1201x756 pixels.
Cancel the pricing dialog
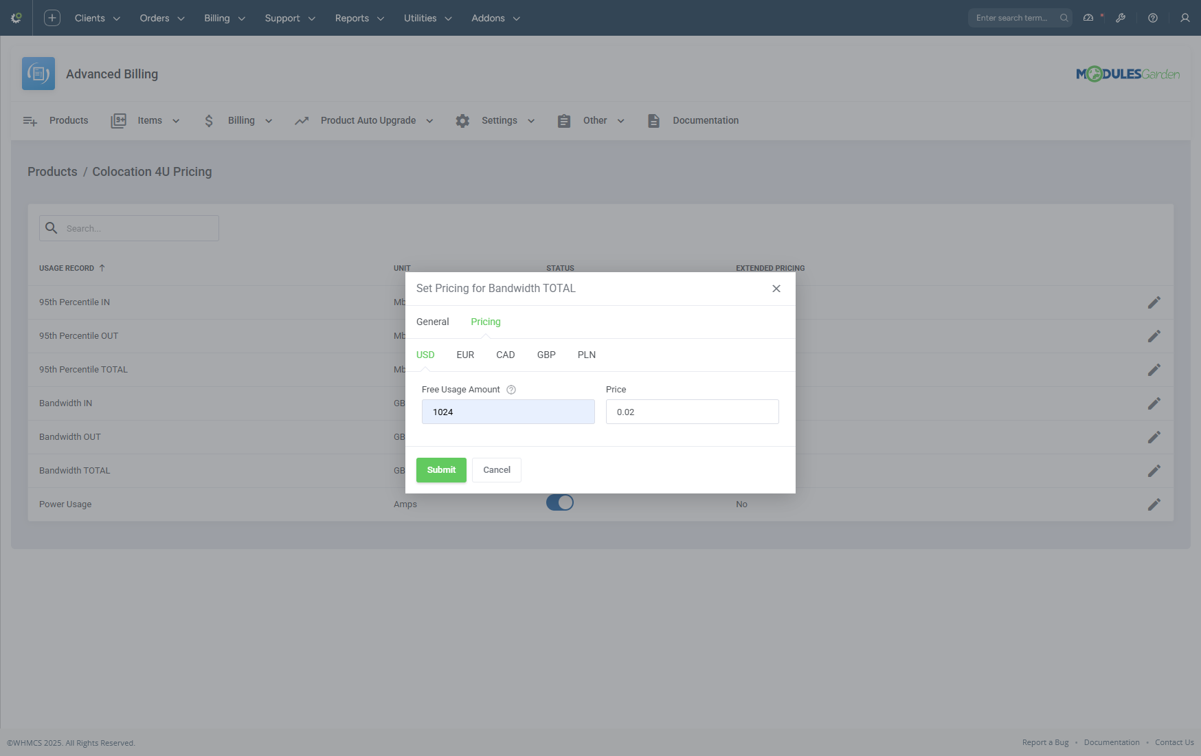(x=497, y=470)
